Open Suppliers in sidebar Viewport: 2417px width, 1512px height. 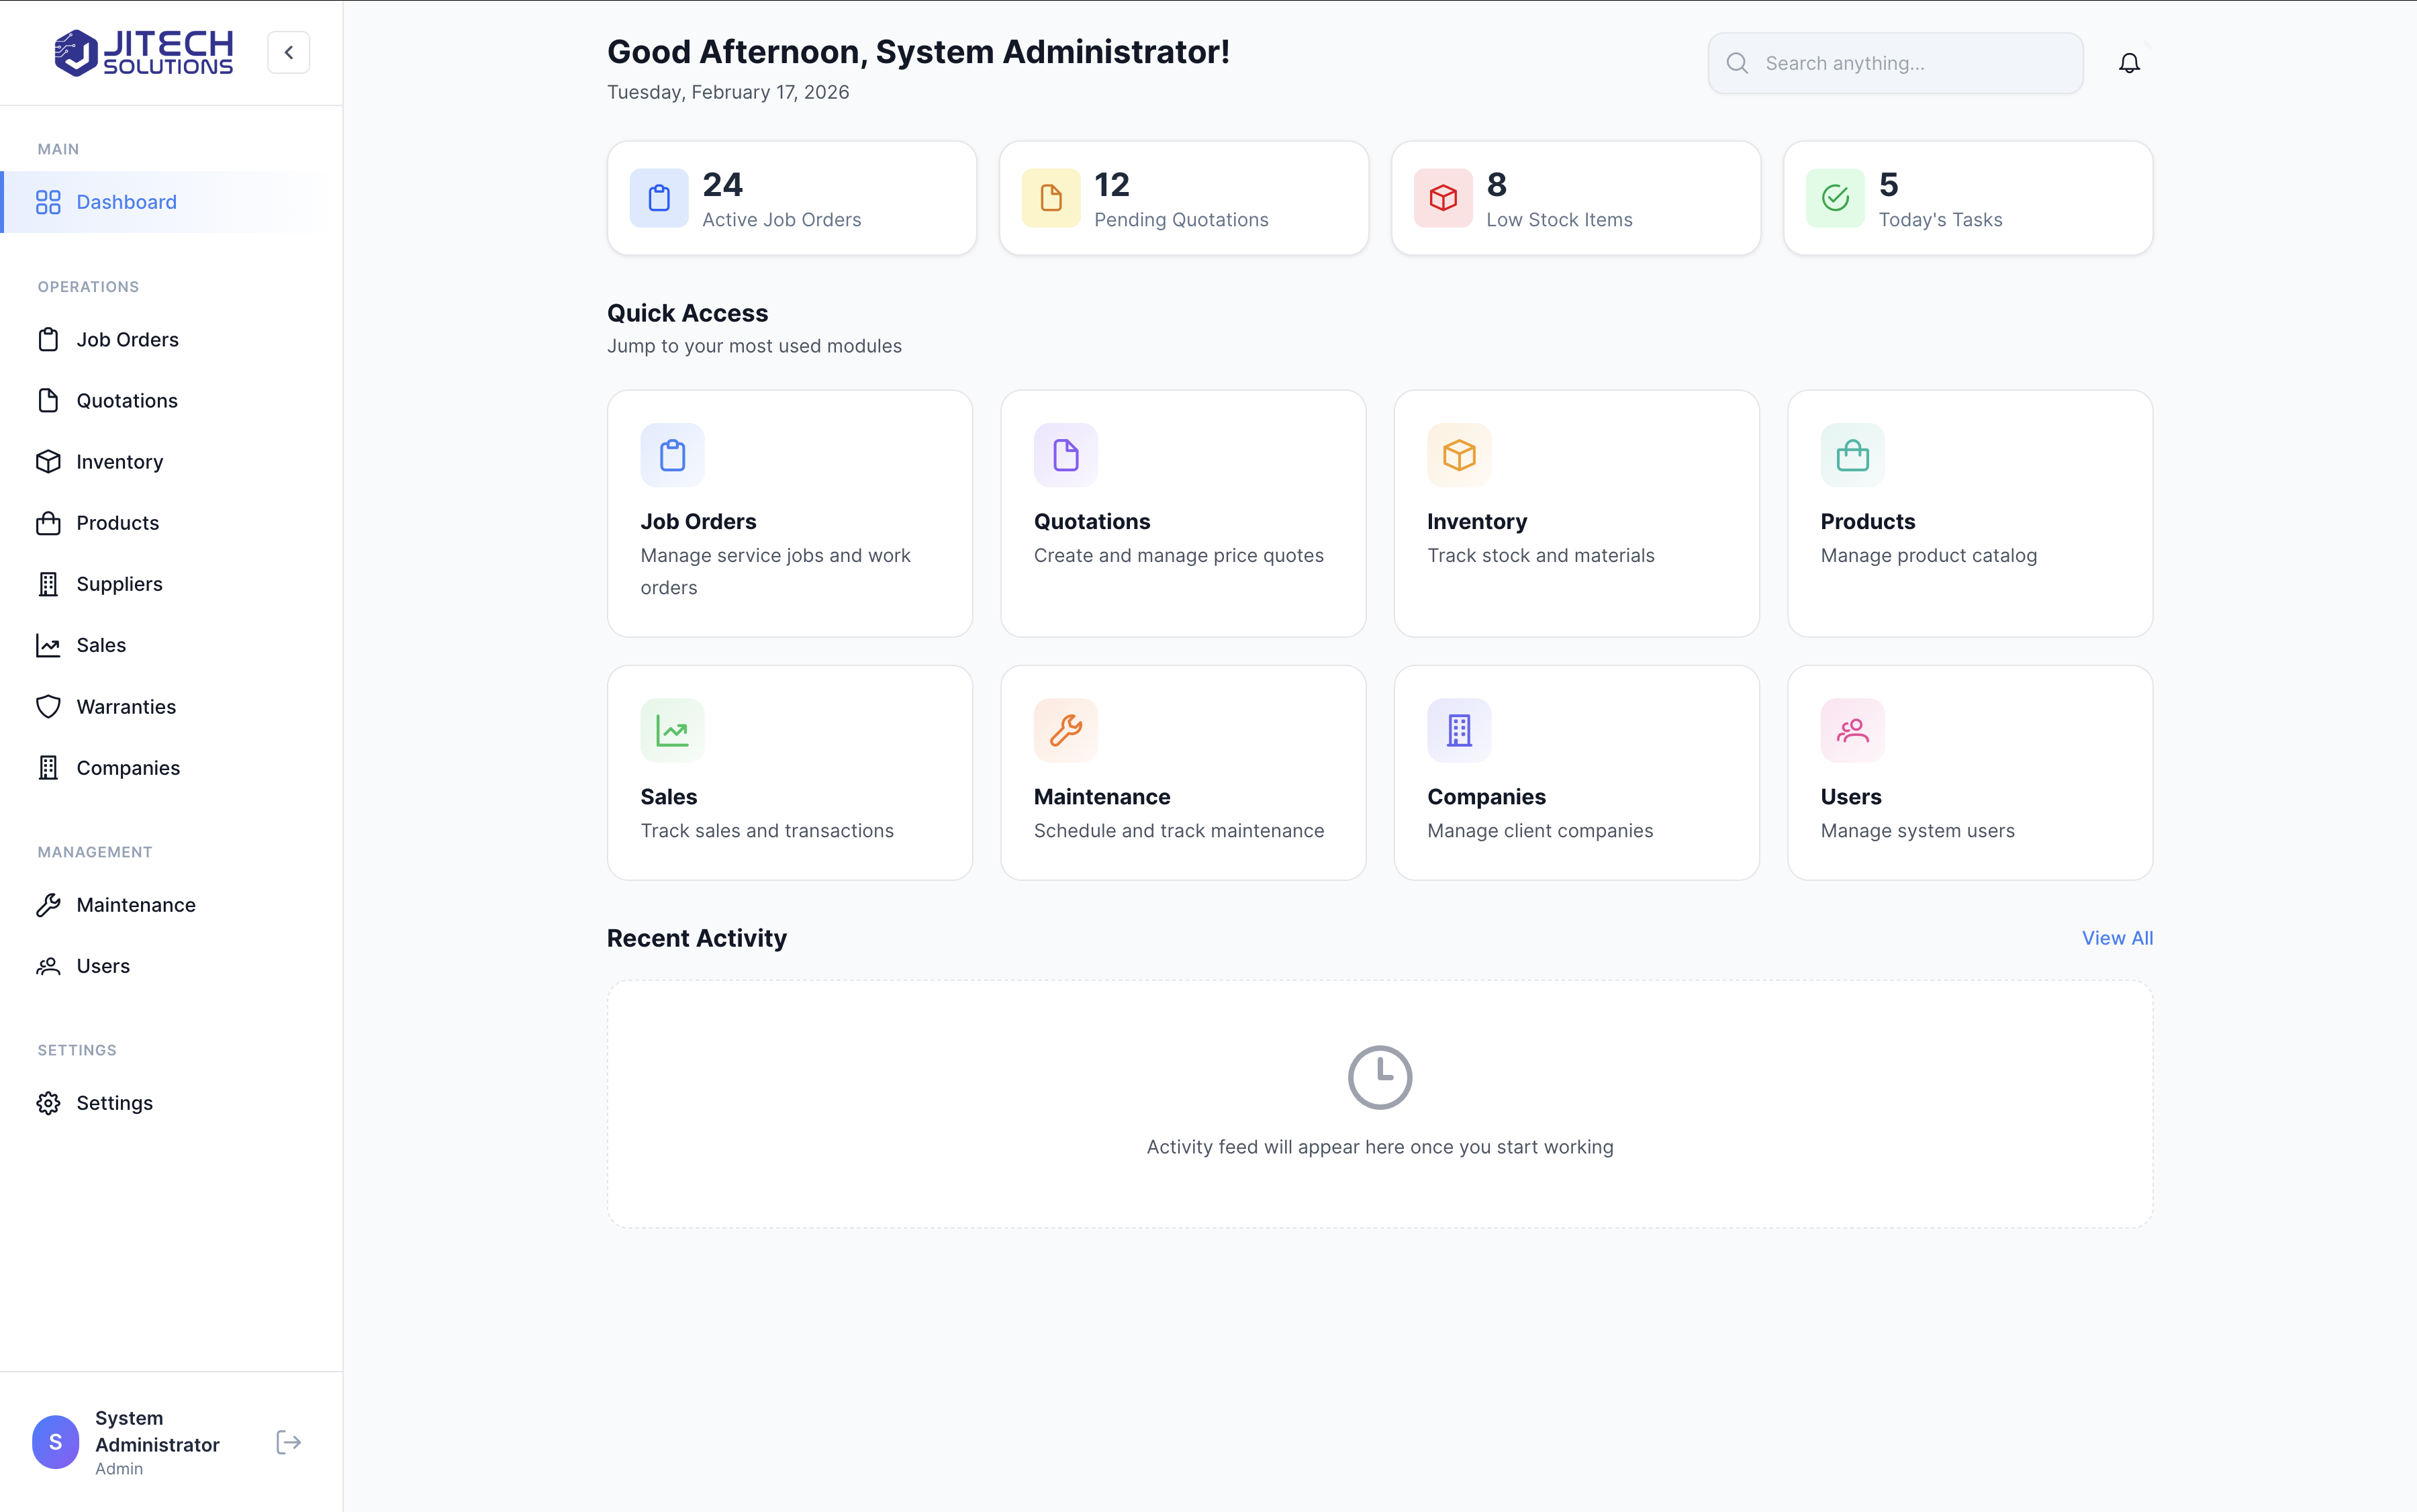[x=171, y=584]
